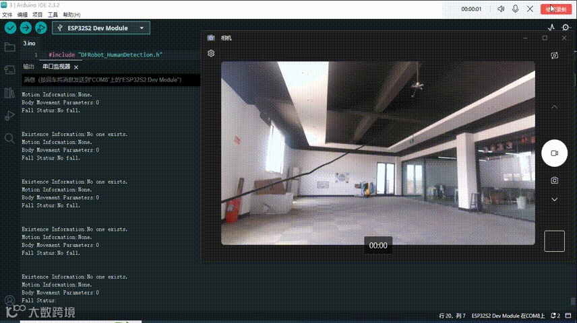Close the 串口监视器 tab
This screenshot has height=323, width=577.
76,67
